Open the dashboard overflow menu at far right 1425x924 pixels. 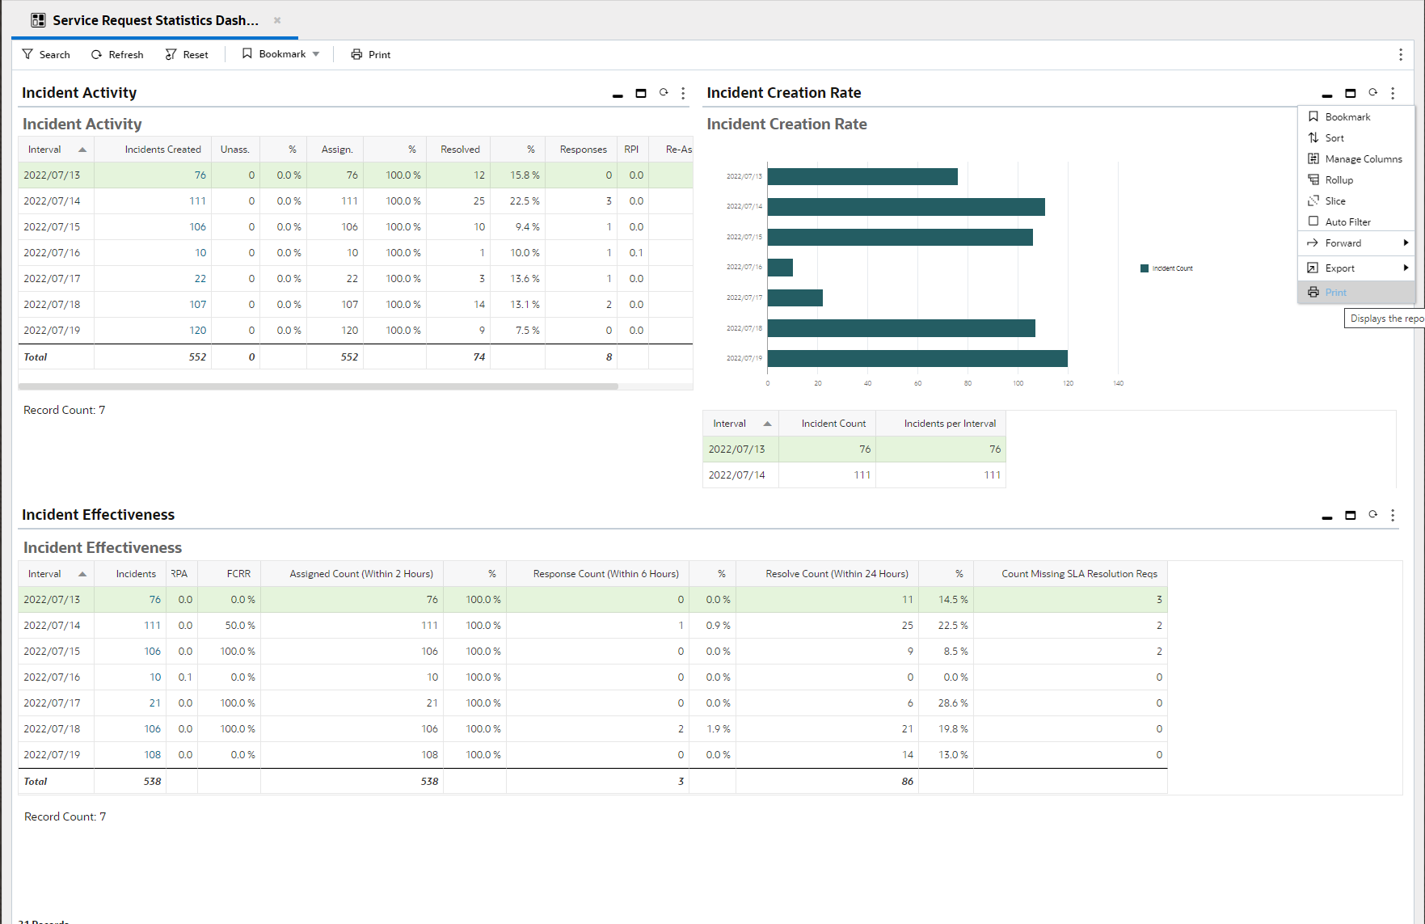coord(1400,54)
